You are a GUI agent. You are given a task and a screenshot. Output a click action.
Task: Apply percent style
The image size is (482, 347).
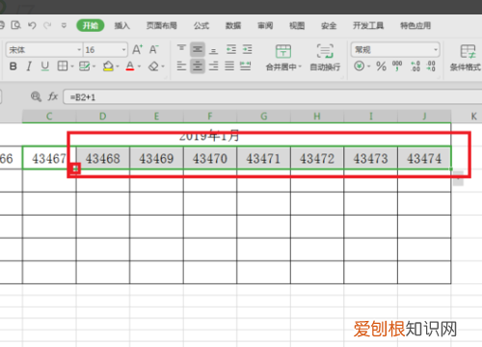381,67
